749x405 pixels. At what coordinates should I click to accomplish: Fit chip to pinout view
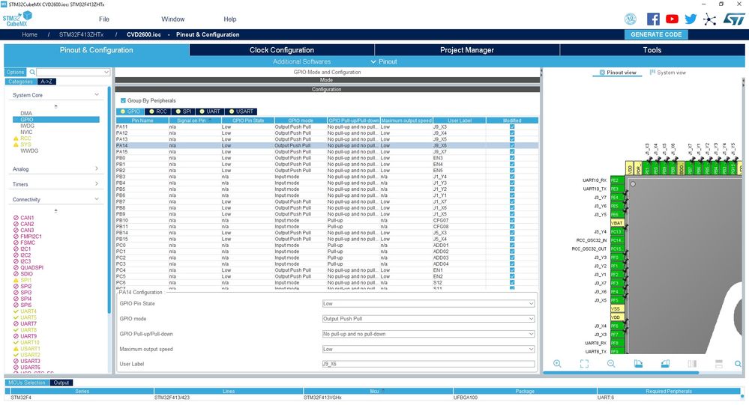584,364
